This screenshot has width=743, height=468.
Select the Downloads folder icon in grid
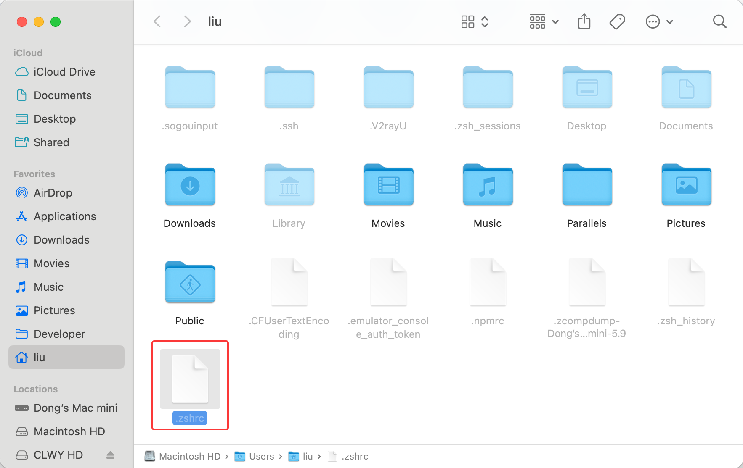190,185
